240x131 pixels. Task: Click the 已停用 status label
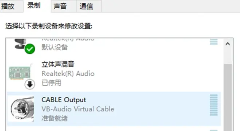[51, 83]
